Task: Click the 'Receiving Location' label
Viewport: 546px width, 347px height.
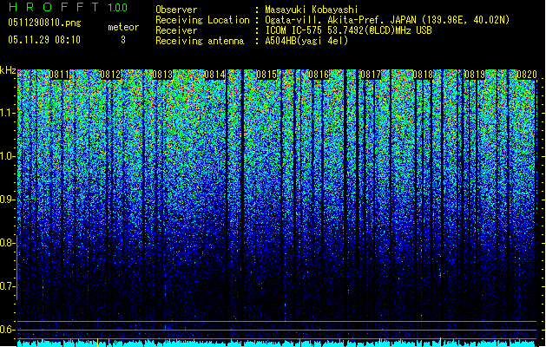Action: [202, 20]
